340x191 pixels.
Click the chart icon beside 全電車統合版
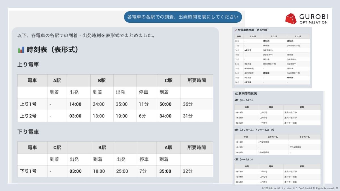tap(235, 30)
